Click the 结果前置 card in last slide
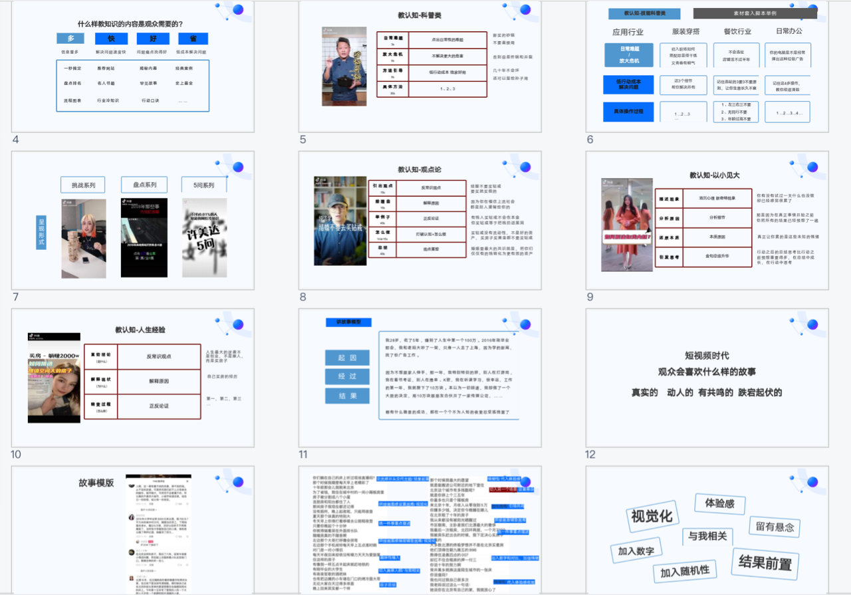This screenshot has height=595, width=851. [765, 562]
